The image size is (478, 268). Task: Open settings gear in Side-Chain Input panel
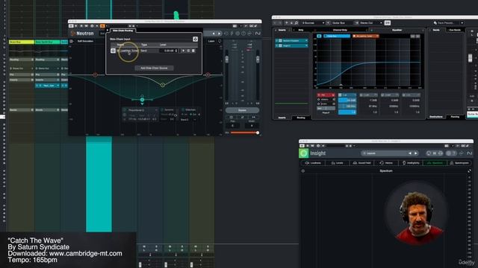(195, 39)
